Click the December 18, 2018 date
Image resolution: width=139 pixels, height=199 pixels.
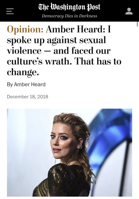(x=28, y=97)
